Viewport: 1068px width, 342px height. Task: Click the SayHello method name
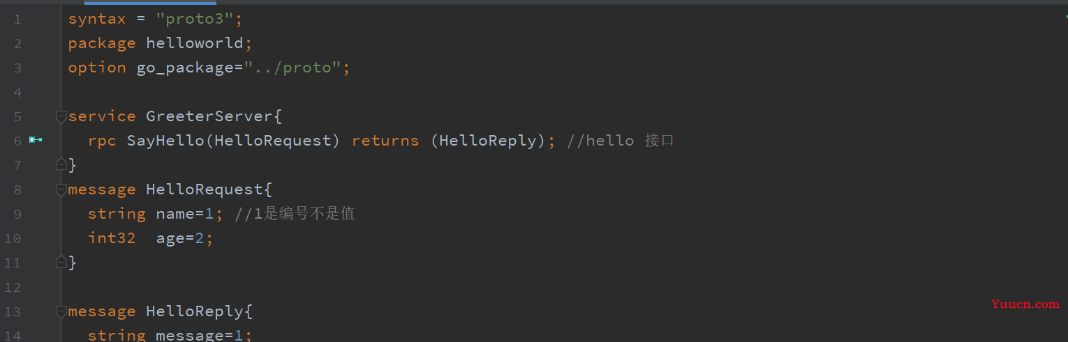165,141
